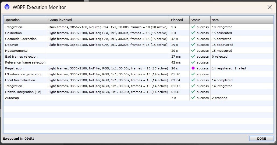Click the Operation column header
This screenshot has width=277, height=145.
[25, 20]
